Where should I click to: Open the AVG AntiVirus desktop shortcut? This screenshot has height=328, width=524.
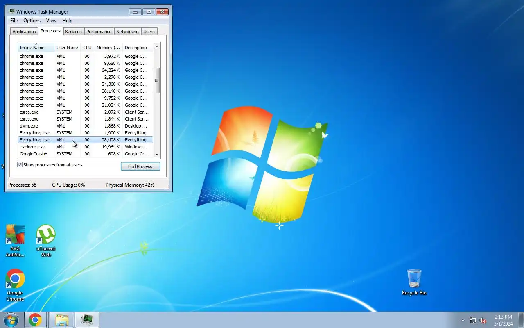click(15, 241)
